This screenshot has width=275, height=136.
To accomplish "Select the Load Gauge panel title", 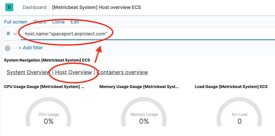I will coord(231,87).
